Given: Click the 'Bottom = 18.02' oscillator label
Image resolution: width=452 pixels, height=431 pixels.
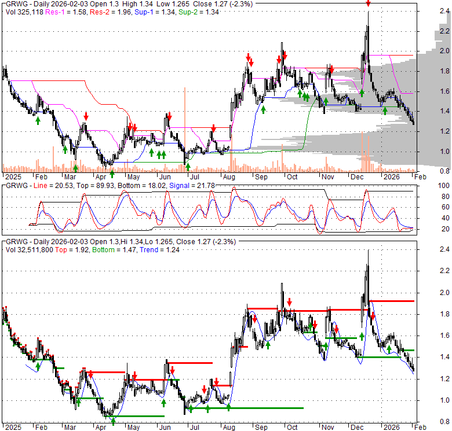Looking at the screenshot, I should (142, 186).
